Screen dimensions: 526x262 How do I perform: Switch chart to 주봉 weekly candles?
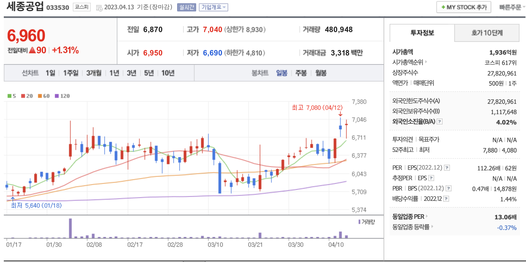pyautogui.click(x=301, y=73)
